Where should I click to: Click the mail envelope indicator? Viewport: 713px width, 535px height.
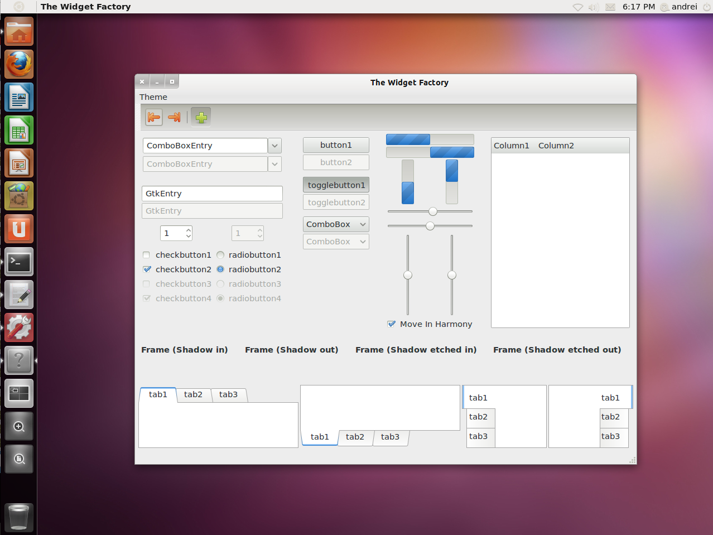(x=610, y=7)
